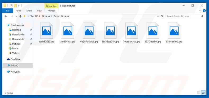Viewport: 209px width, 98px height.
Task: Open Music in navigation pane
Action: tap(15, 48)
